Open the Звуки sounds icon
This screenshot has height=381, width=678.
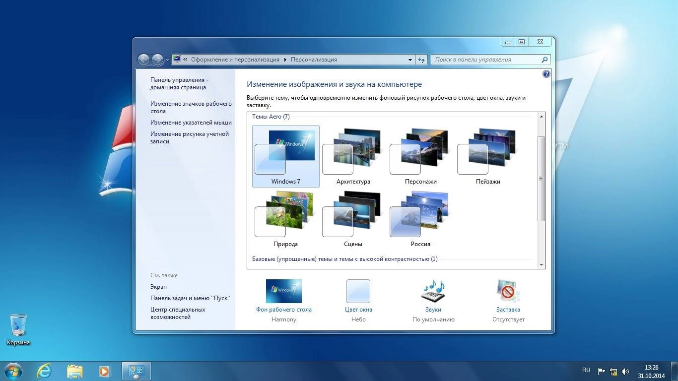click(433, 291)
